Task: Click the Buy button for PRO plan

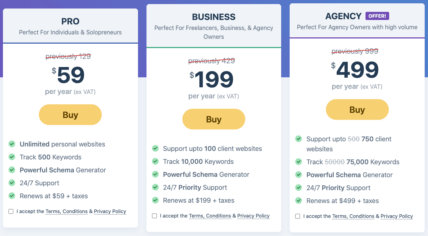Action: [70, 115]
